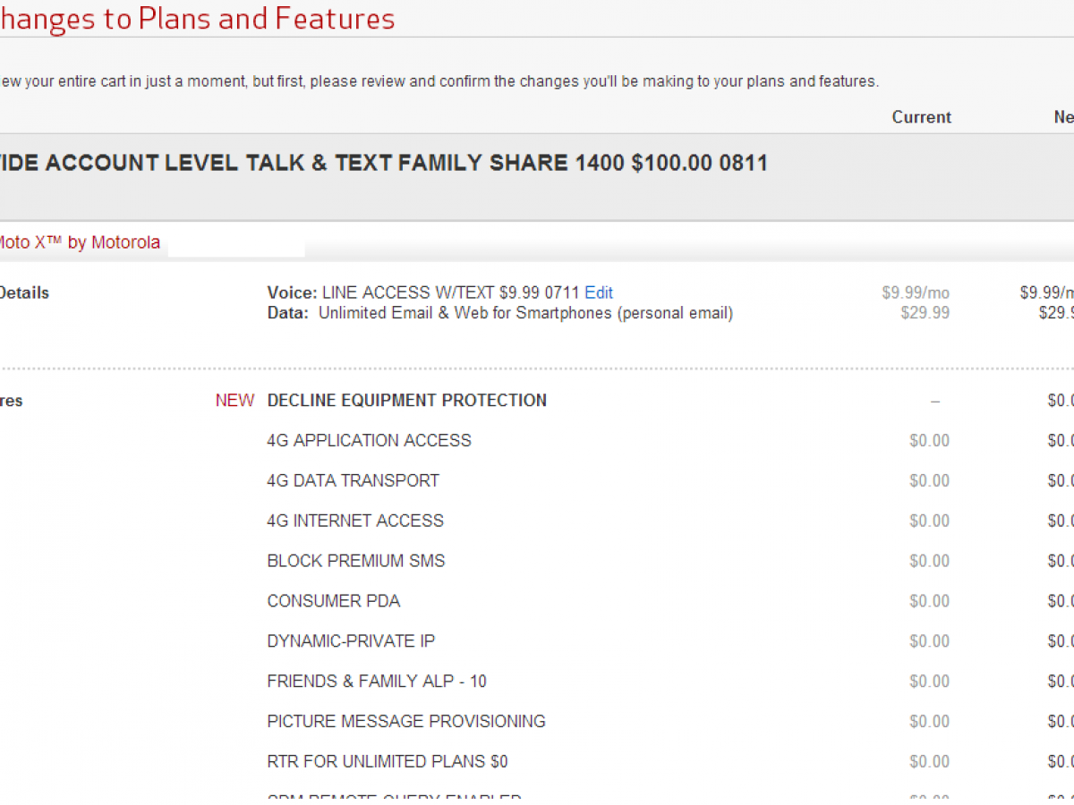Click FRIENDS & FAMILY ALP - 10 feature
This screenshot has height=805, width=1074.
coord(377,682)
